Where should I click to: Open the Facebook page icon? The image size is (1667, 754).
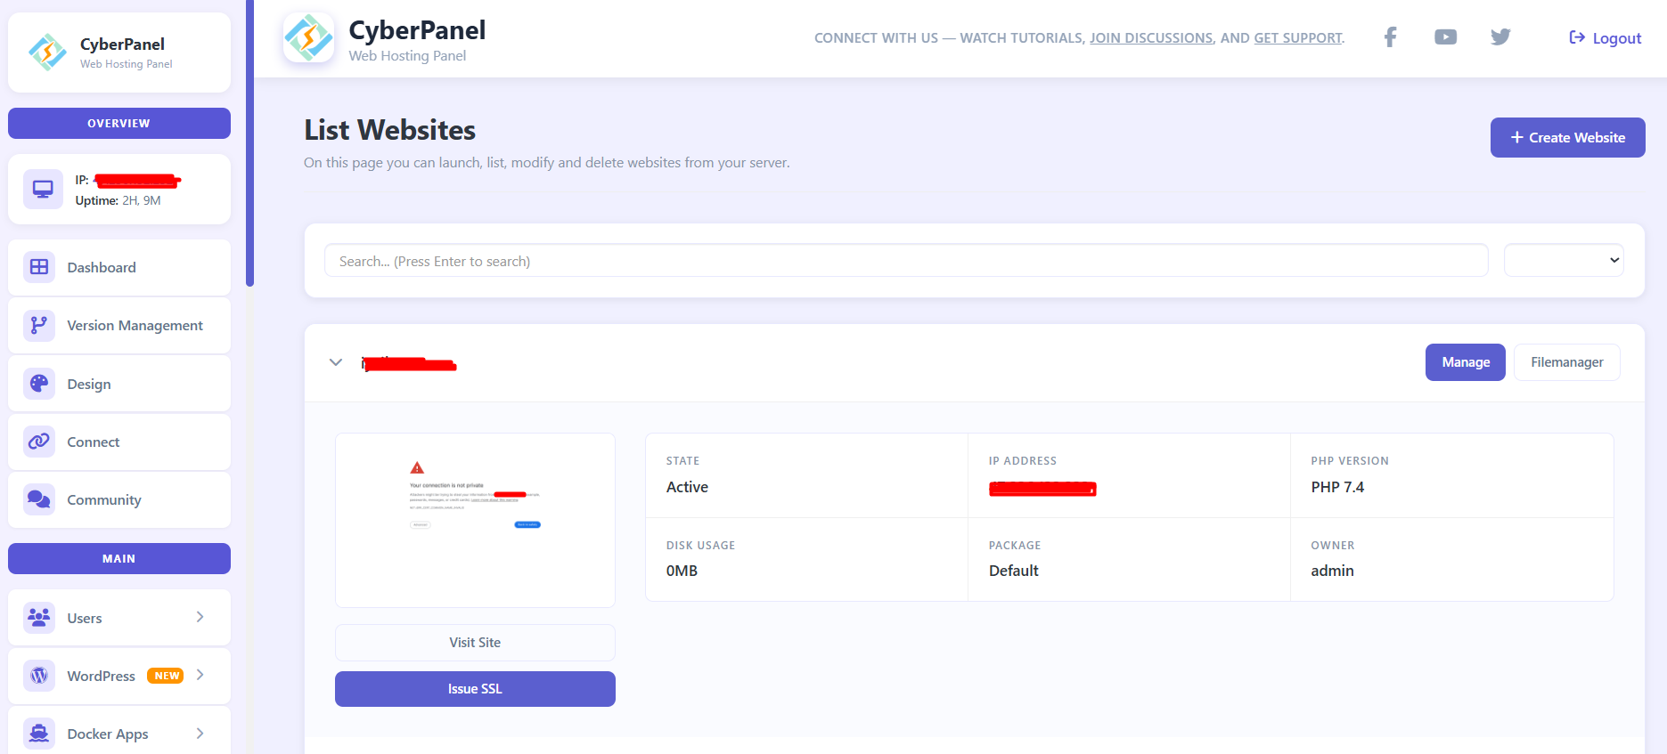(x=1390, y=37)
